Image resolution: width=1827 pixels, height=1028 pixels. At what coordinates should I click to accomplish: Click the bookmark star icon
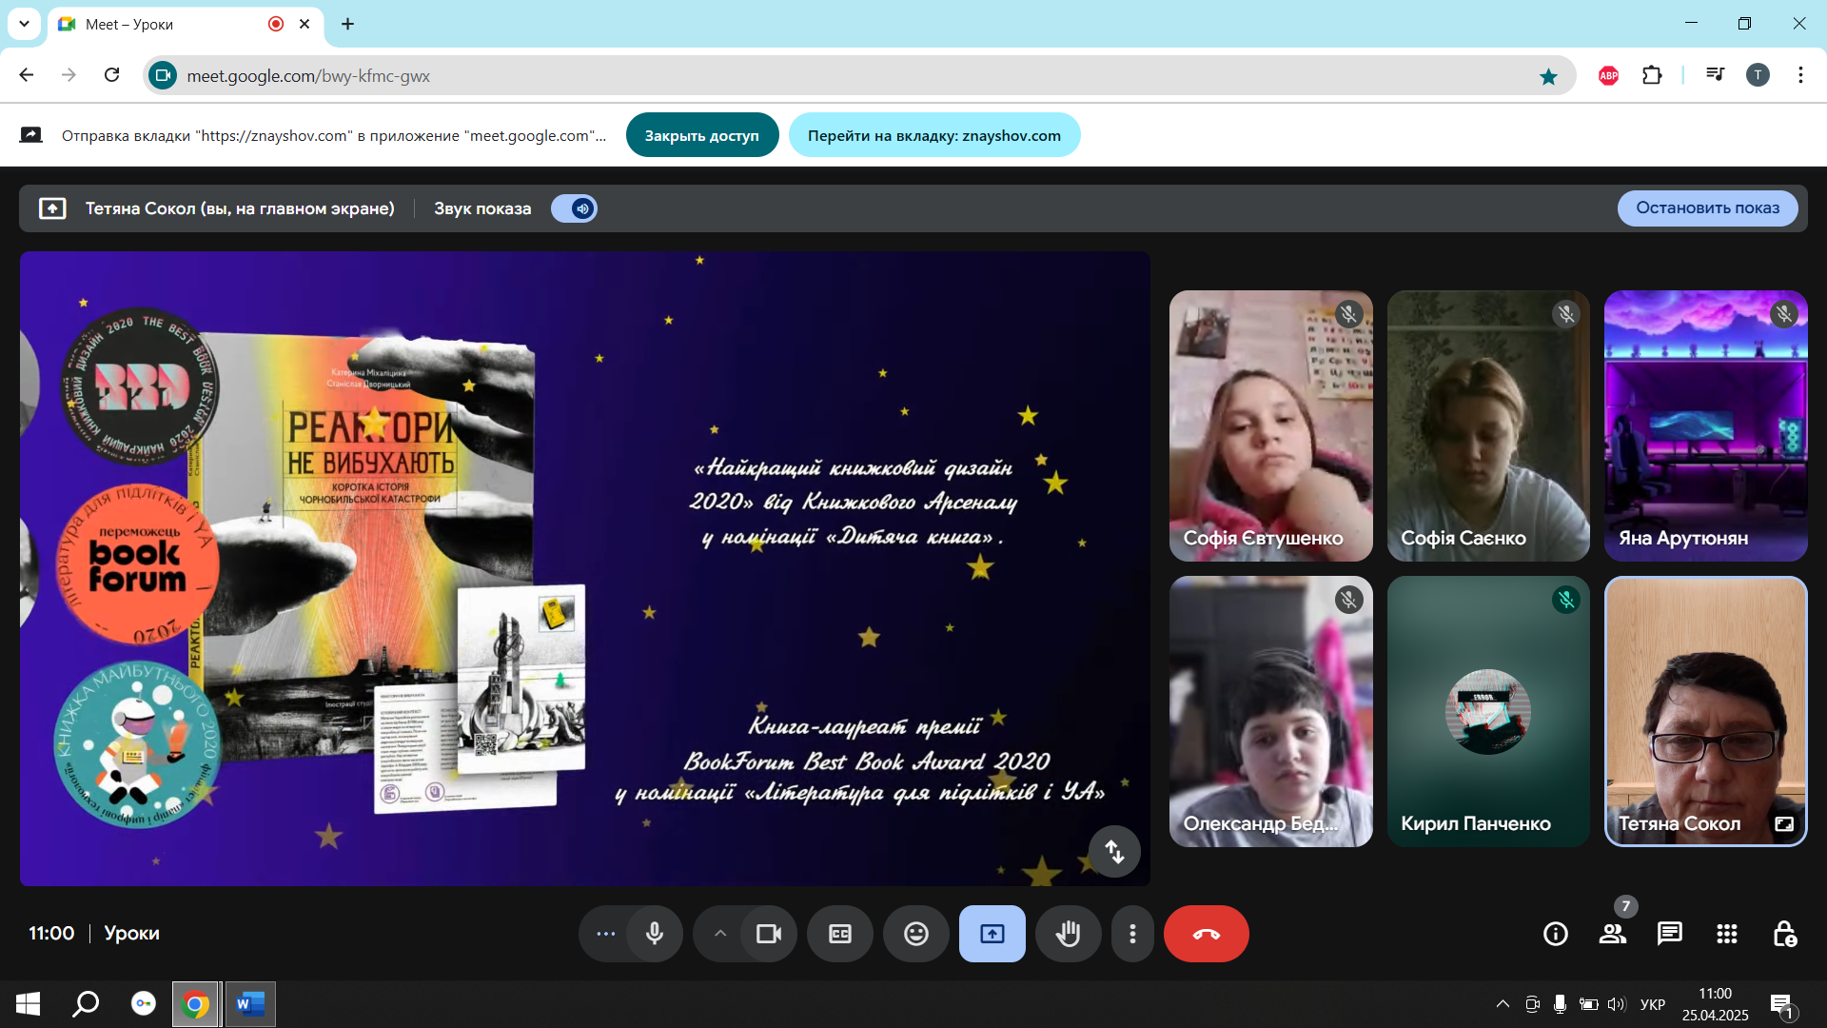(x=1548, y=76)
